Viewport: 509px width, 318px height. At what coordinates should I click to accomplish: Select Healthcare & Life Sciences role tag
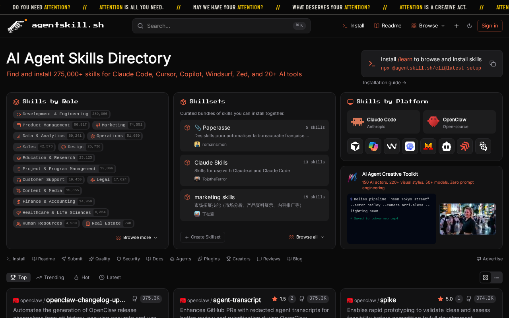(61, 213)
